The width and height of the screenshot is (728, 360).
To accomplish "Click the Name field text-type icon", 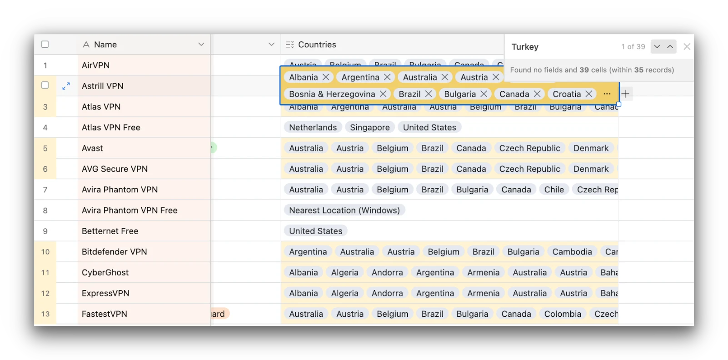I will click(x=86, y=45).
